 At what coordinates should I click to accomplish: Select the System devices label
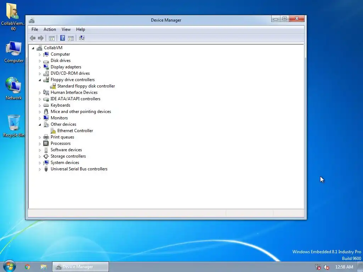tap(65, 163)
